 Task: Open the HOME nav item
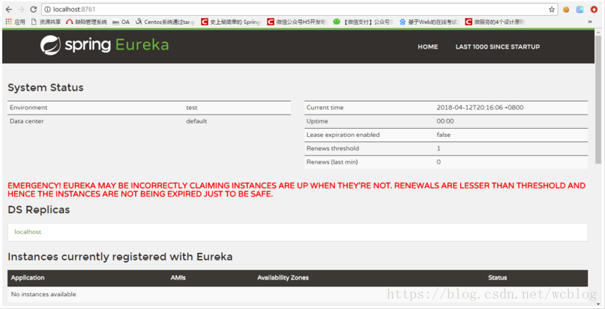(x=427, y=46)
